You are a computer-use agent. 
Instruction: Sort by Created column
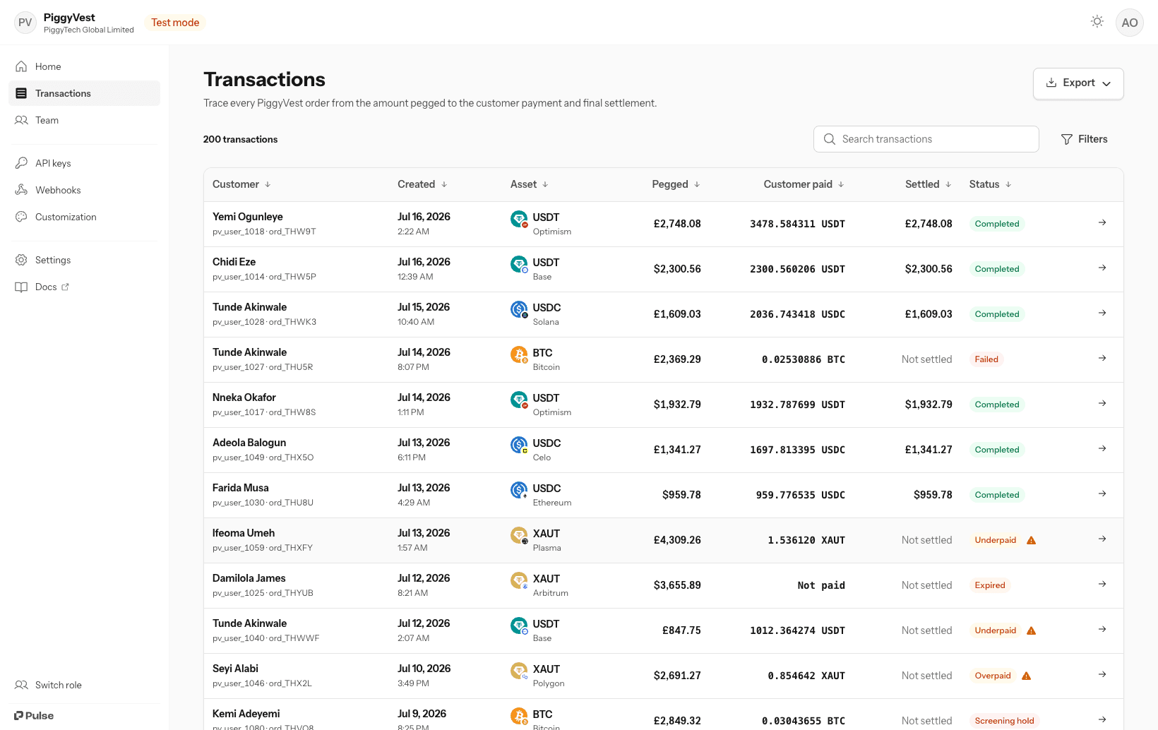pyautogui.click(x=422, y=184)
